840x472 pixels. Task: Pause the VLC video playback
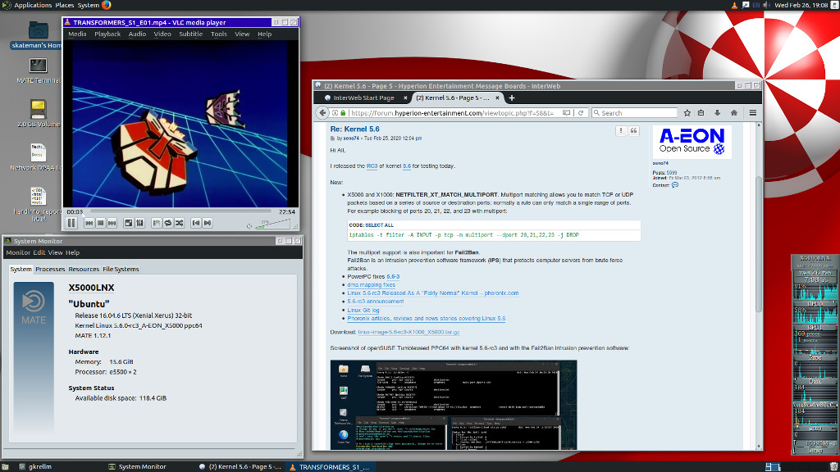click(x=71, y=223)
